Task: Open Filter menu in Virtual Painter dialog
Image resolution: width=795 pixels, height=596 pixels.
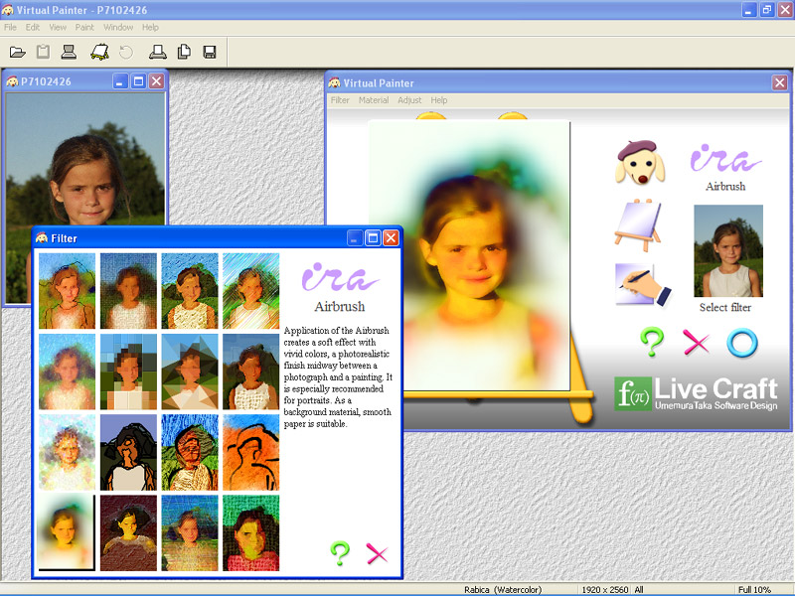Action: pyautogui.click(x=340, y=100)
